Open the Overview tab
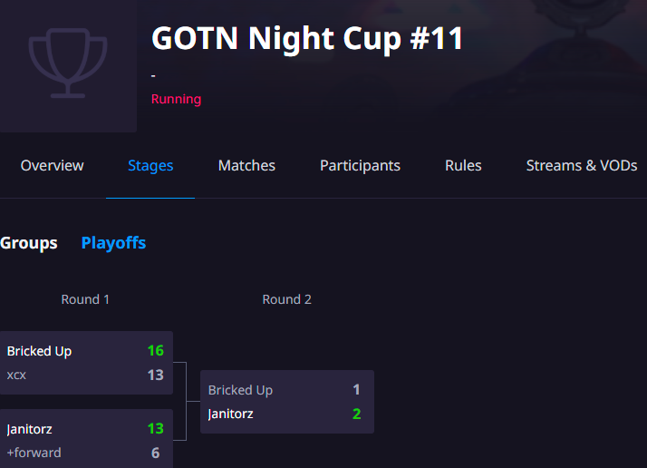This screenshot has width=647, height=468. 52,166
